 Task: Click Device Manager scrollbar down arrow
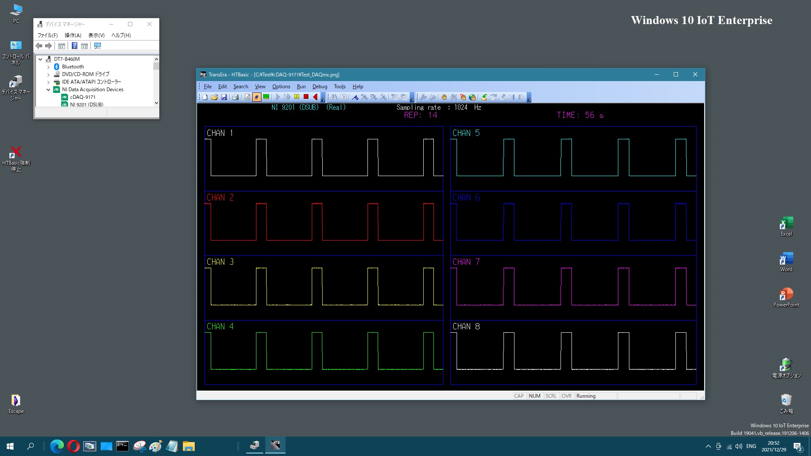coord(156,103)
